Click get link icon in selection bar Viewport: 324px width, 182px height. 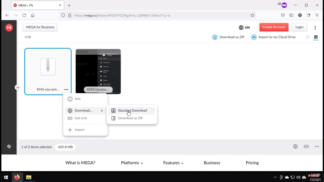pyautogui.click(x=306, y=147)
